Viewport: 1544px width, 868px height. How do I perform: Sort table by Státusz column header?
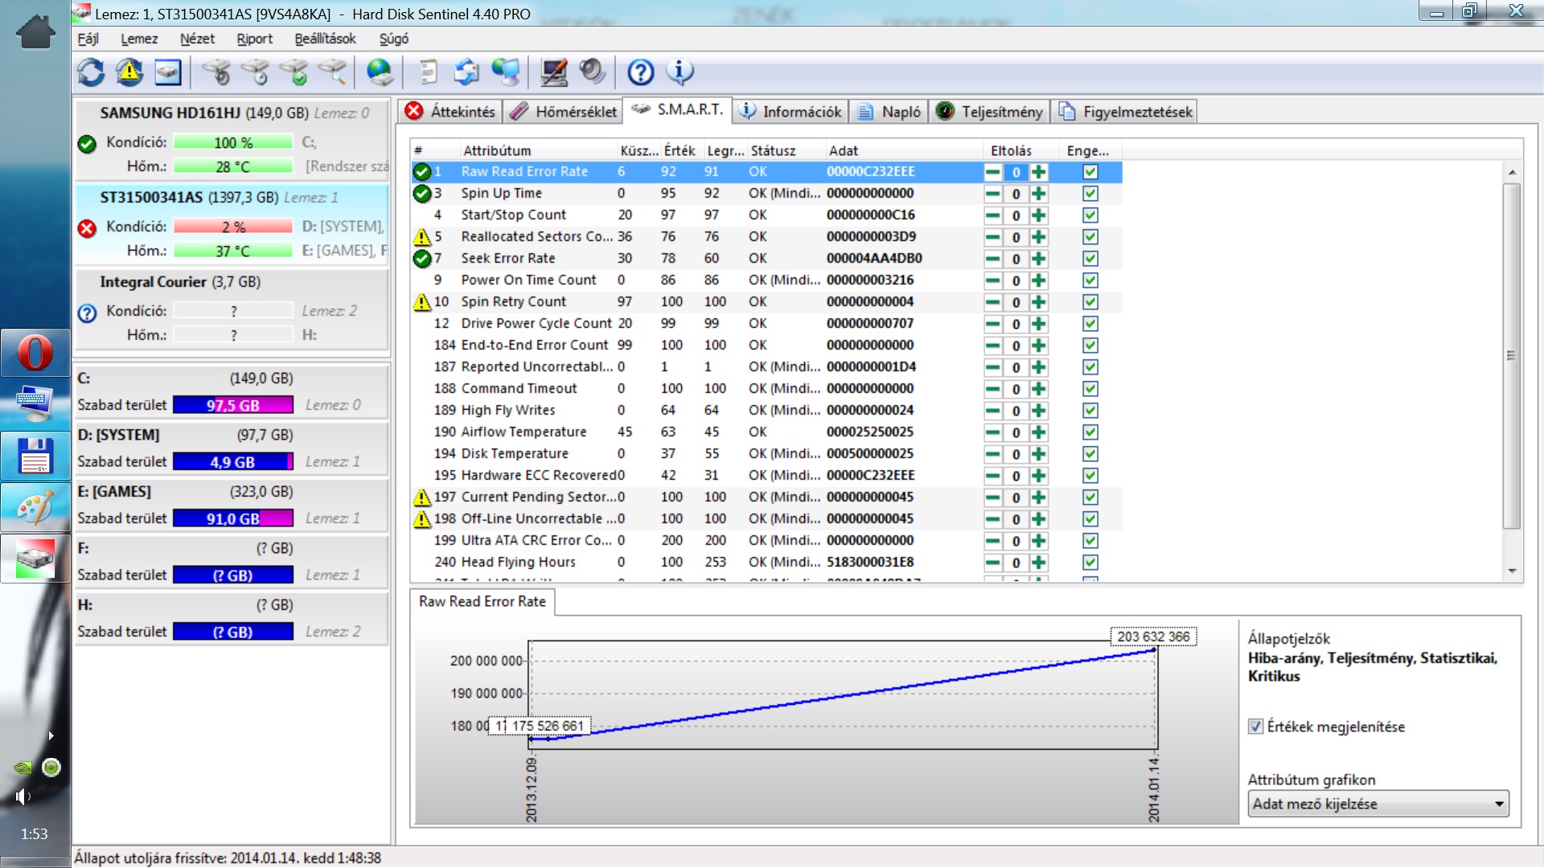(785, 150)
